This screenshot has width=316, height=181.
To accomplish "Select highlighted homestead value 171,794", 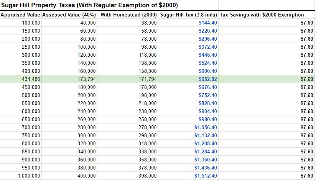I will tap(148, 79).
